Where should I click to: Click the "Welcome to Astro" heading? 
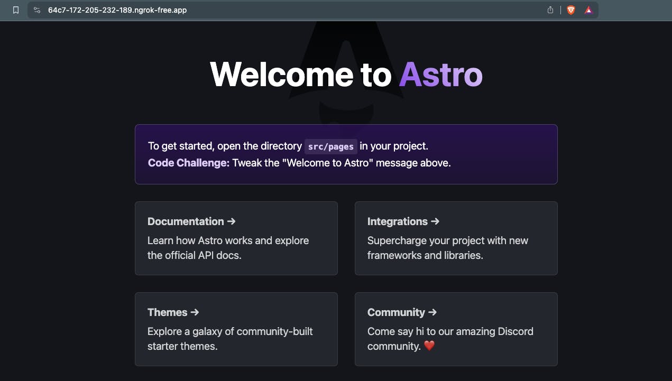[x=346, y=75]
